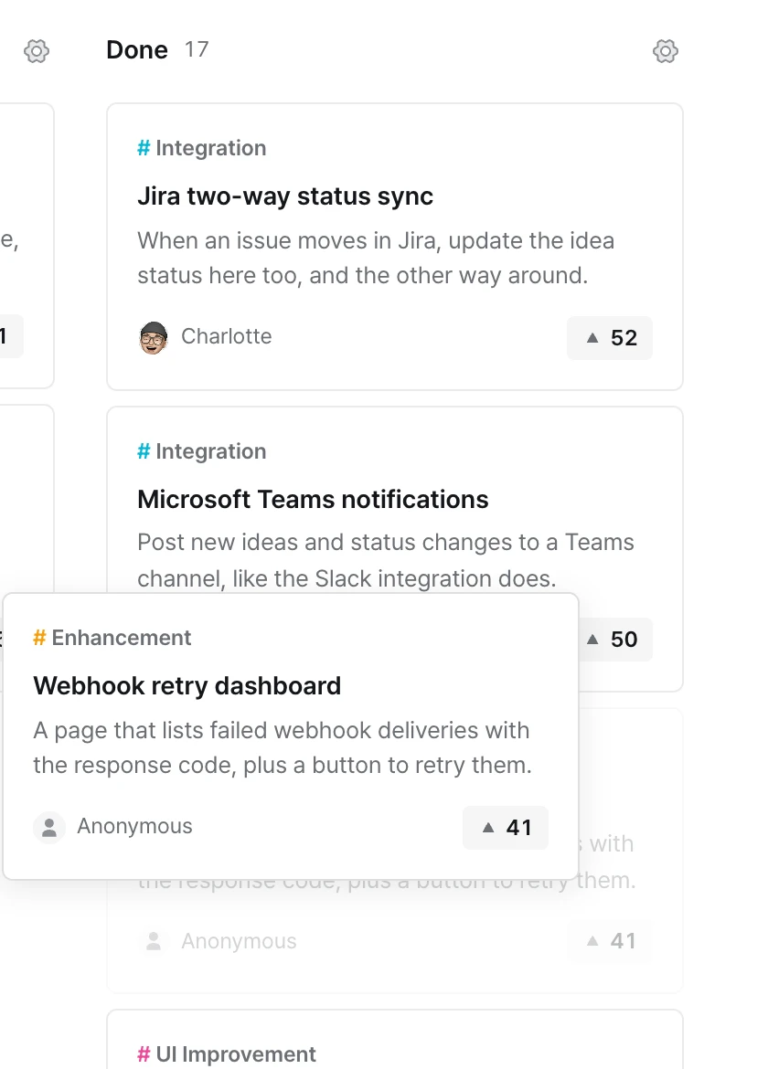Viewport: 768px width, 1069px height.
Task: Open the "Webhook retry dashboard" idea title
Action: (187, 686)
